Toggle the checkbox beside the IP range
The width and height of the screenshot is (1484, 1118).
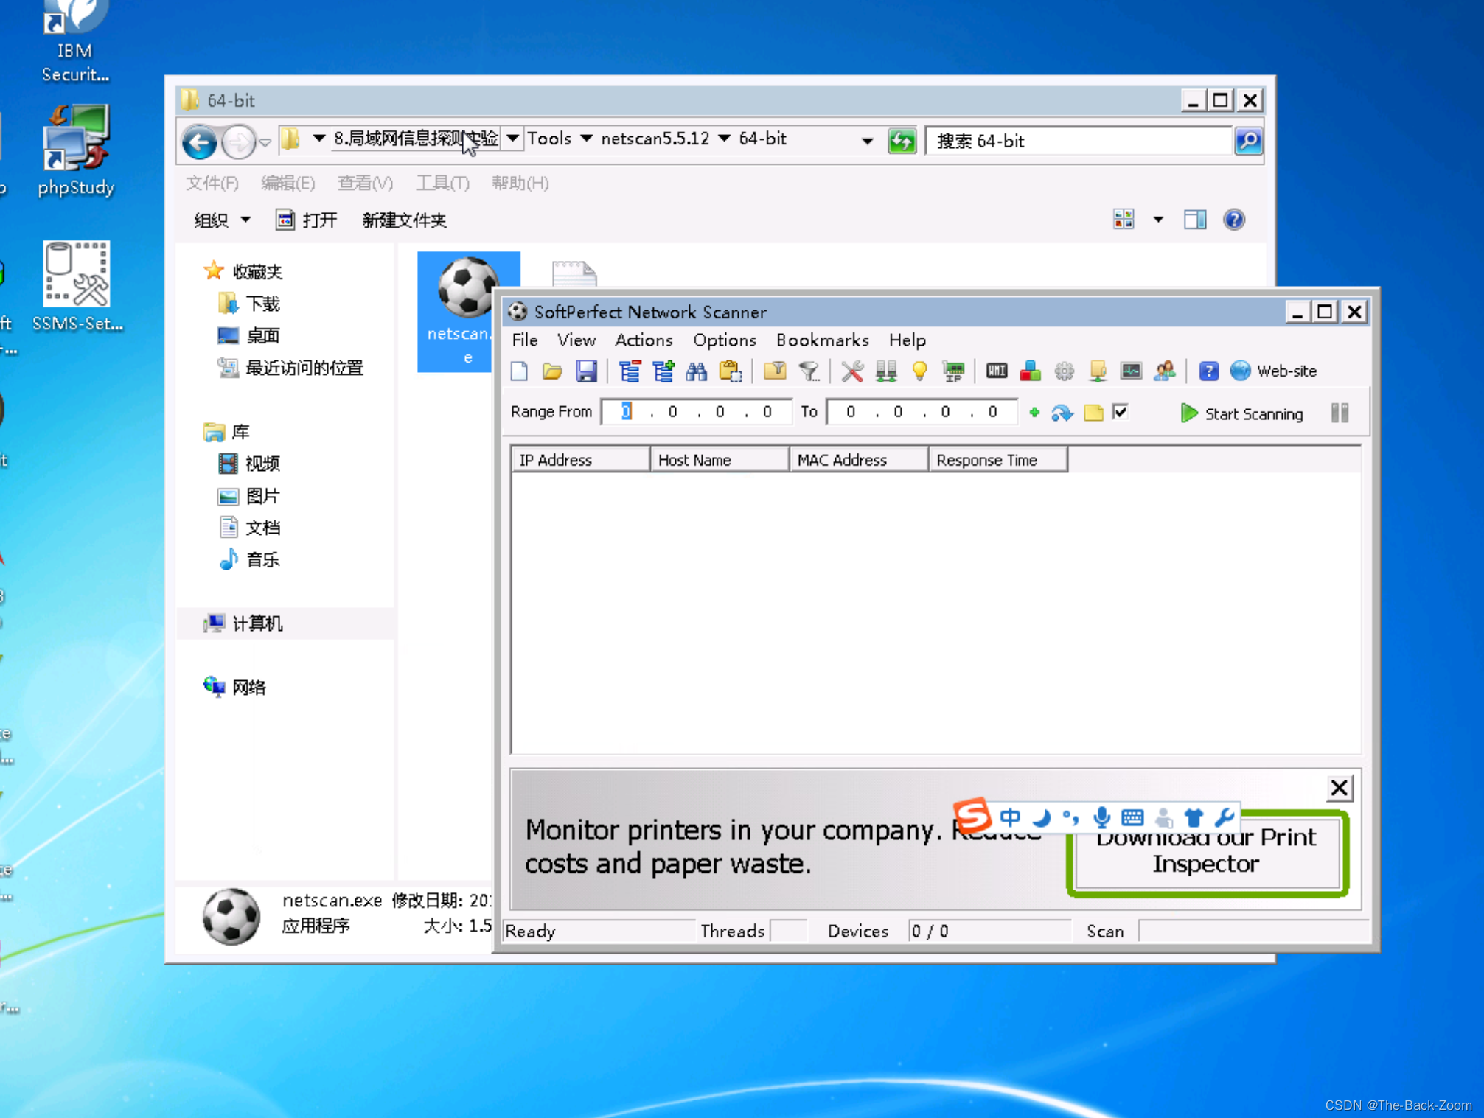coord(1121,412)
